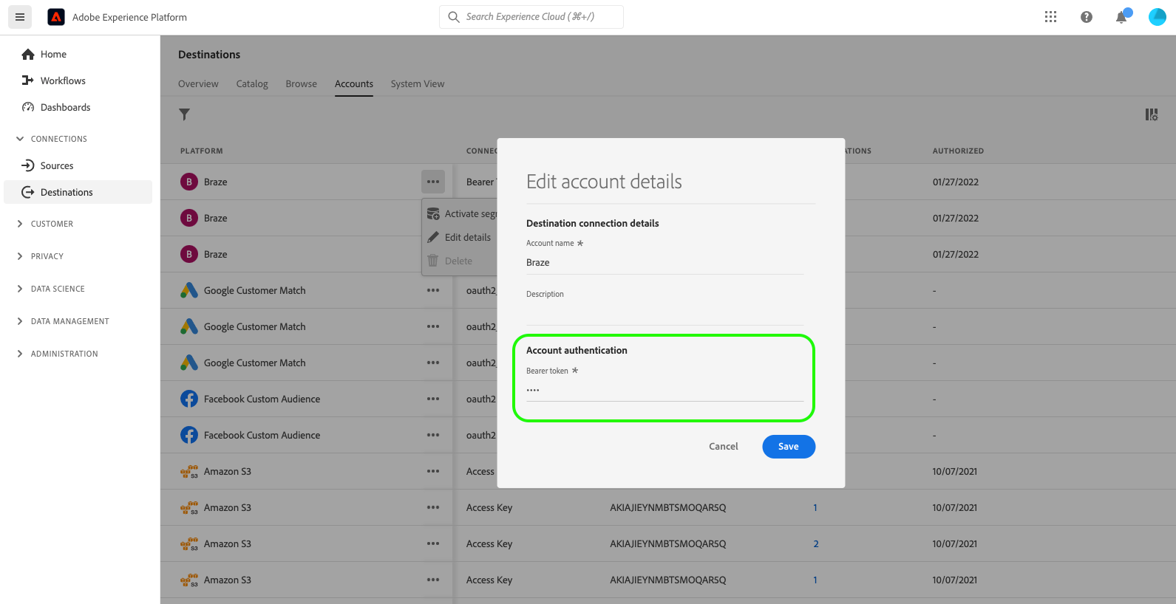This screenshot has width=1176, height=604.
Task: Open more actions for first Facebook Custom Audience row
Action: click(433, 399)
